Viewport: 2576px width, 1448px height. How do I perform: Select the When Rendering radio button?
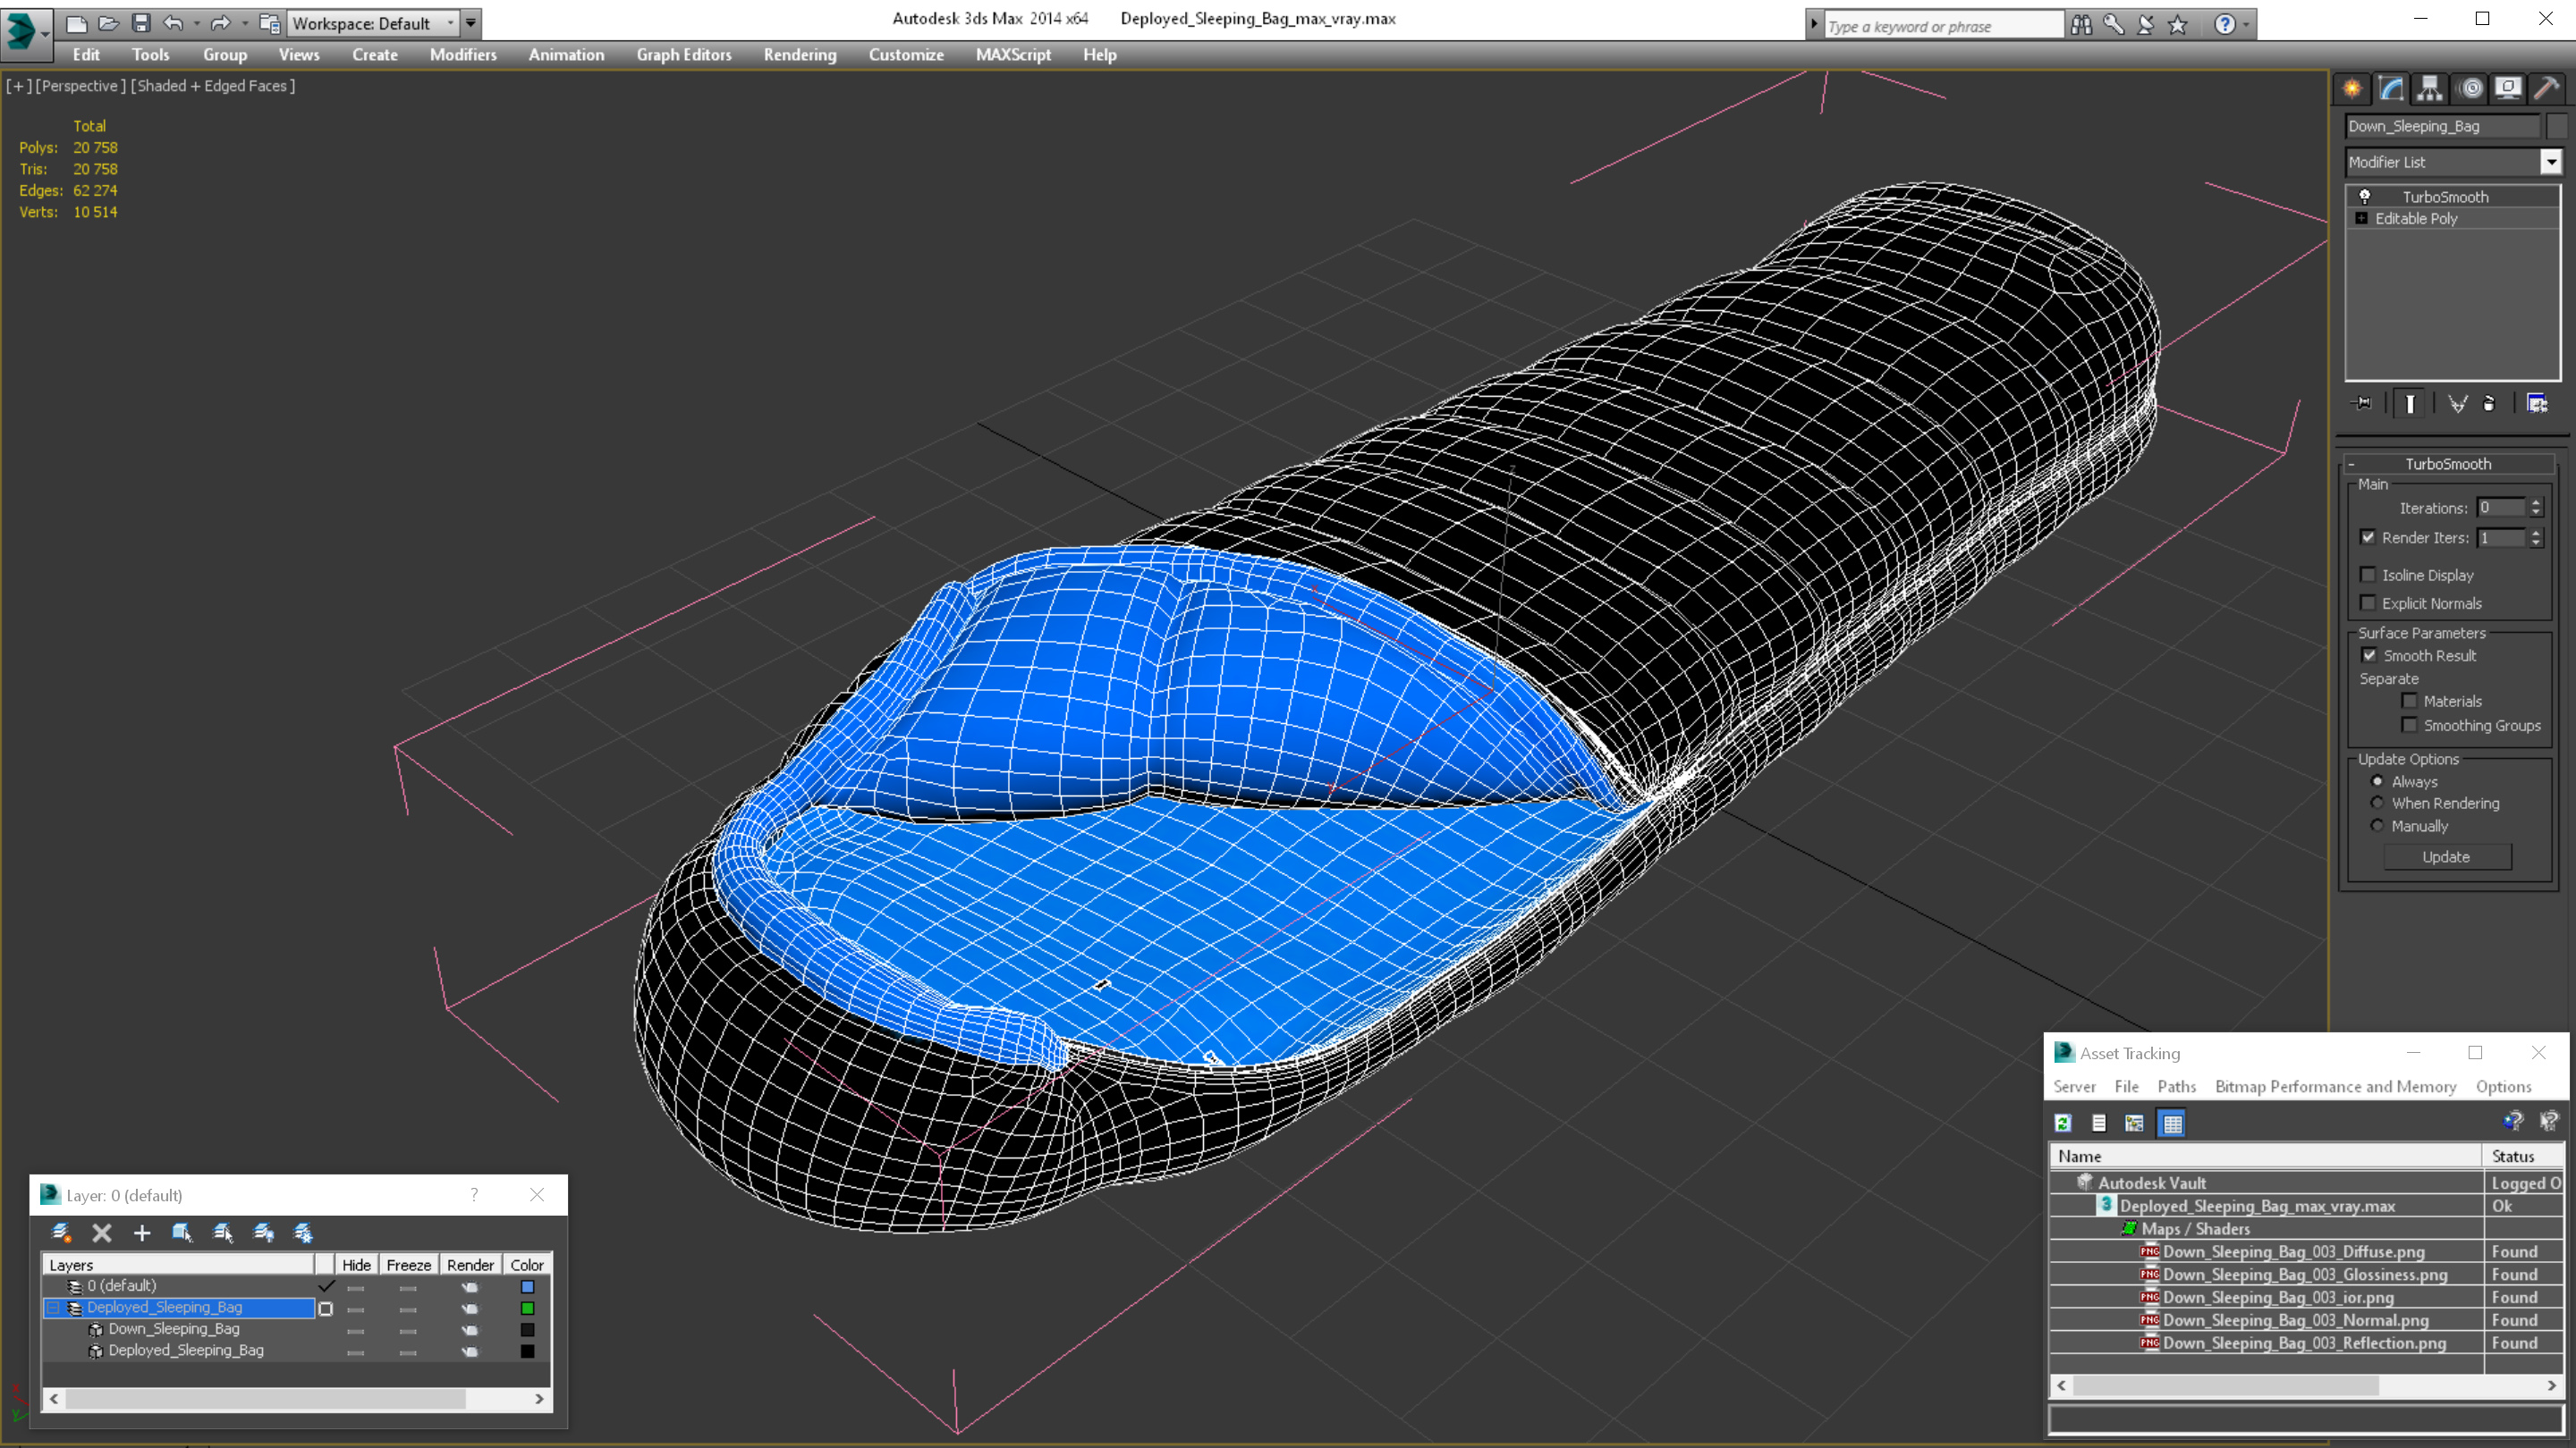tap(2378, 804)
